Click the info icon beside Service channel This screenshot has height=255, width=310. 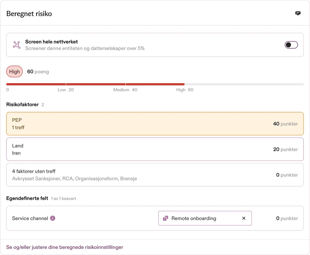click(53, 218)
